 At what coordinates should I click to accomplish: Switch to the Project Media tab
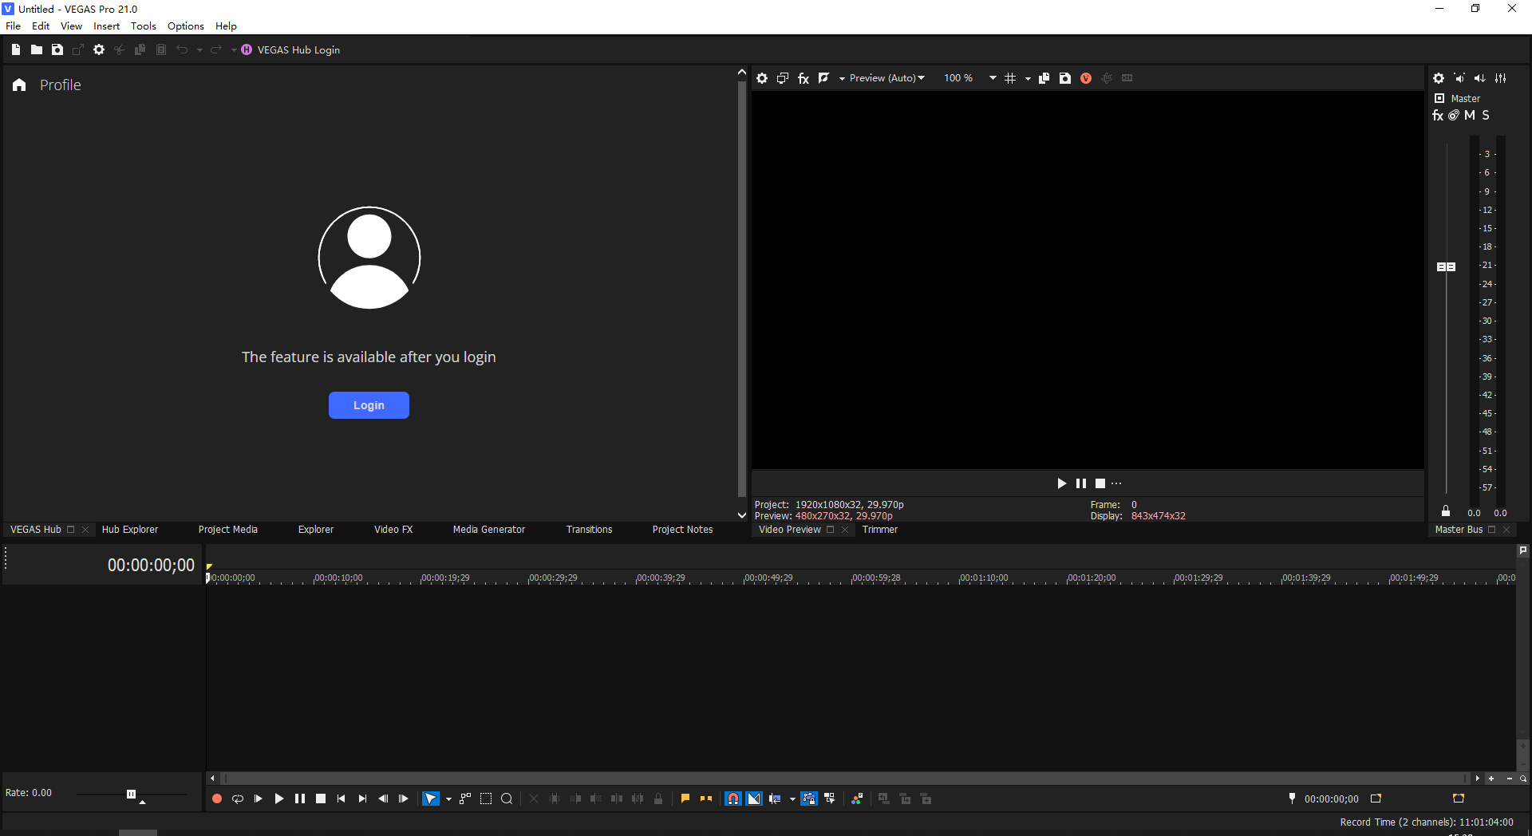pyautogui.click(x=228, y=530)
